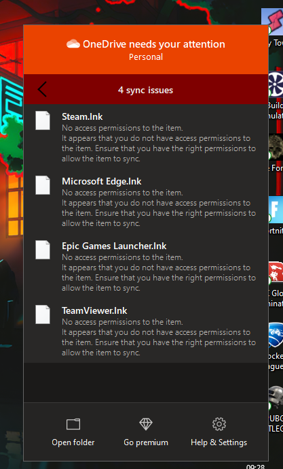Screen dimensions: 283x469
Task: Click the 4 sync issues heading
Action: pyautogui.click(x=145, y=90)
